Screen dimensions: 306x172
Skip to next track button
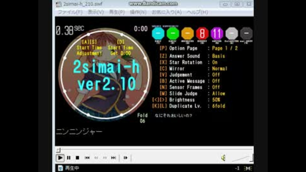113,158
